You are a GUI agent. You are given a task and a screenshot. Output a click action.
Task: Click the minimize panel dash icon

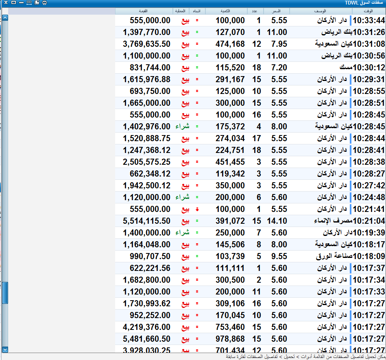(x=22, y=3)
